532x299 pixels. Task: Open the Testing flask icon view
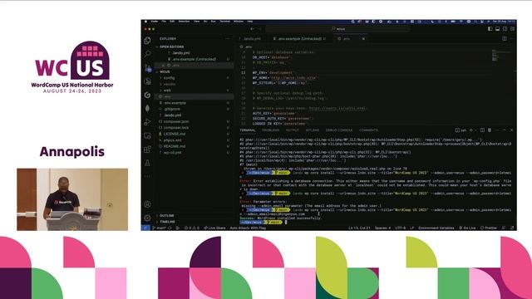tap(148, 163)
